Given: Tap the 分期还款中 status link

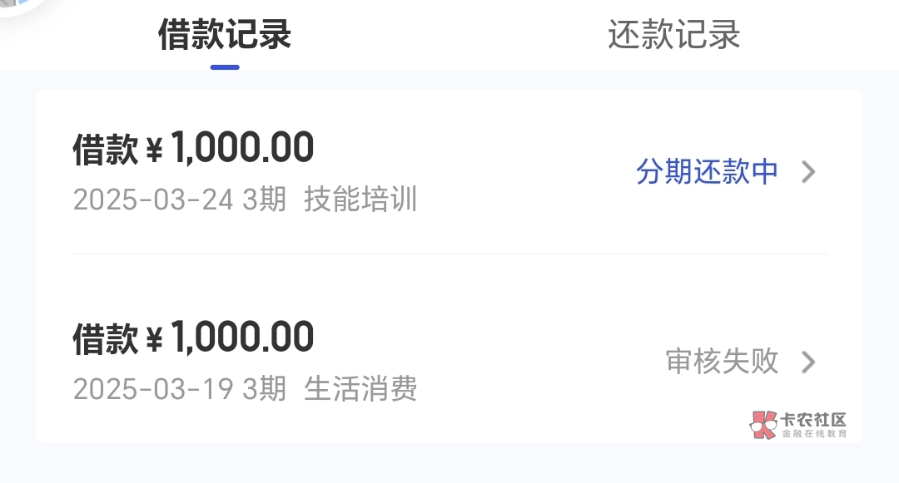Looking at the screenshot, I should [x=707, y=172].
